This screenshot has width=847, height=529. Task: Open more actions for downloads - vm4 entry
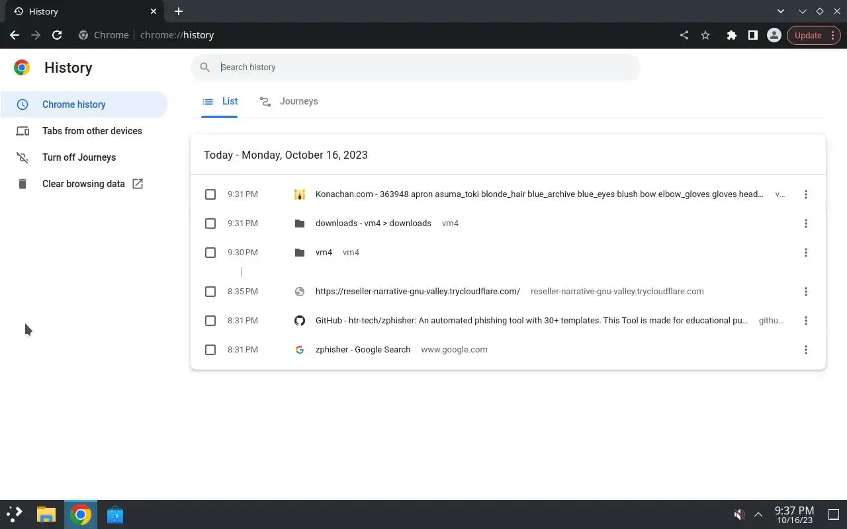click(805, 224)
